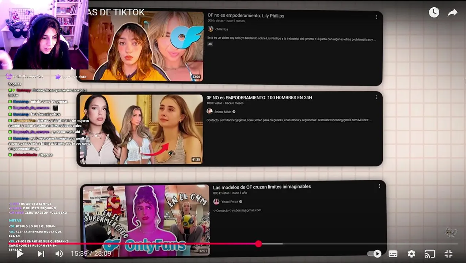Seek along the video timeline's unplayed portion

point(358,244)
